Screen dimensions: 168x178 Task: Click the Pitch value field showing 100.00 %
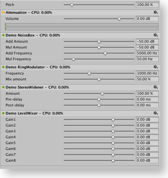click(x=147, y=5)
